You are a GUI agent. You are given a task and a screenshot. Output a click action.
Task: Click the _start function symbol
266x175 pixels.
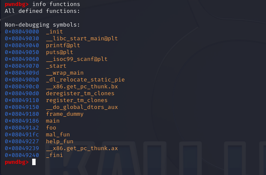pos(56,66)
